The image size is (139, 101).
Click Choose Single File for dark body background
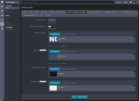click(55, 69)
